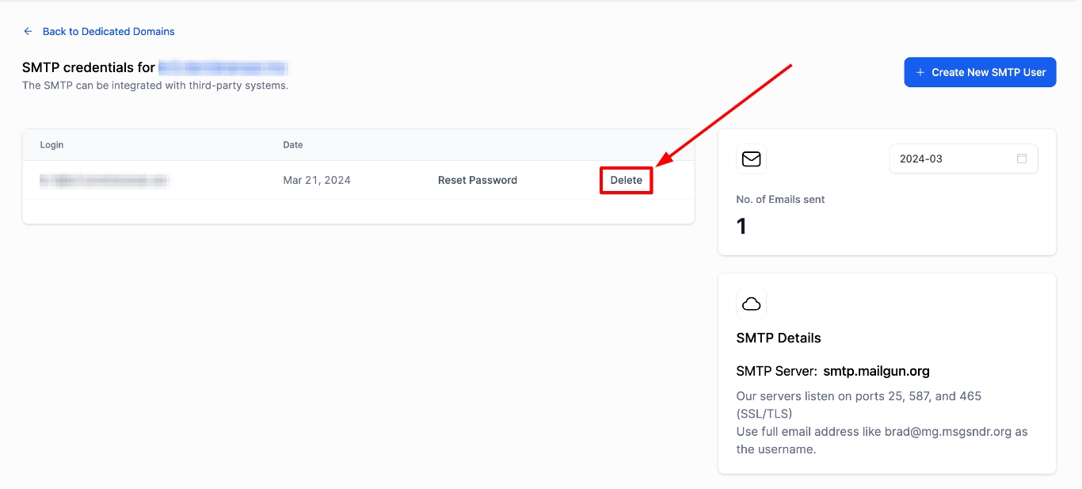Delete the SMTP user credential
Image resolution: width=1082 pixels, height=489 pixels.
click(x=626, y=180)
